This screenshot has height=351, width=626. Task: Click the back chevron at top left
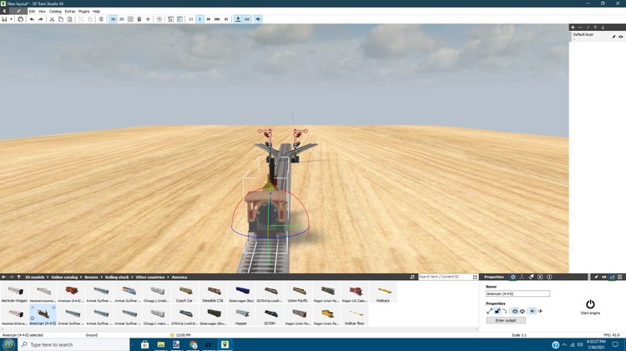[x=4, y=12]
